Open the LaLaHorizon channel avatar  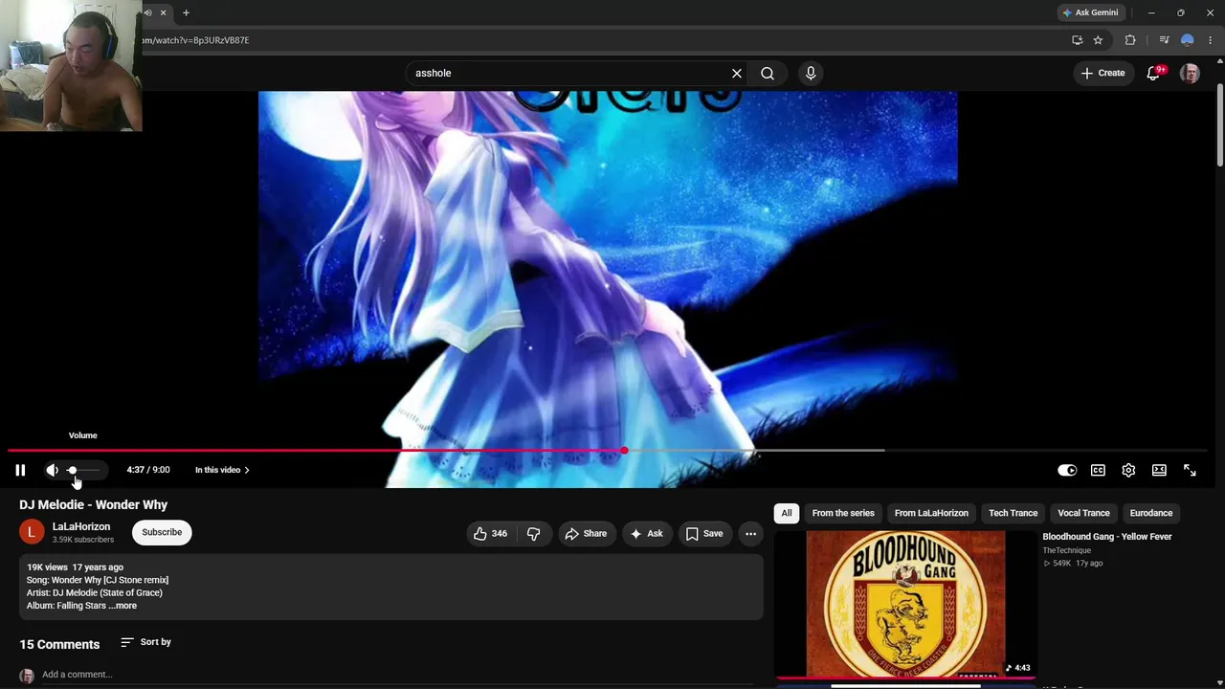[x=32, y=532]
